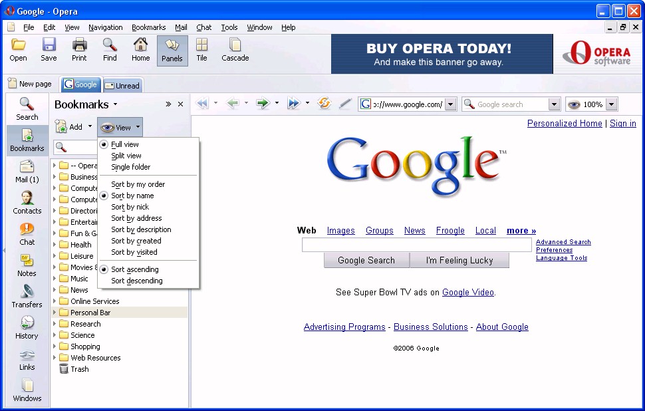Open the Windows panel

[x=27, y=390]
